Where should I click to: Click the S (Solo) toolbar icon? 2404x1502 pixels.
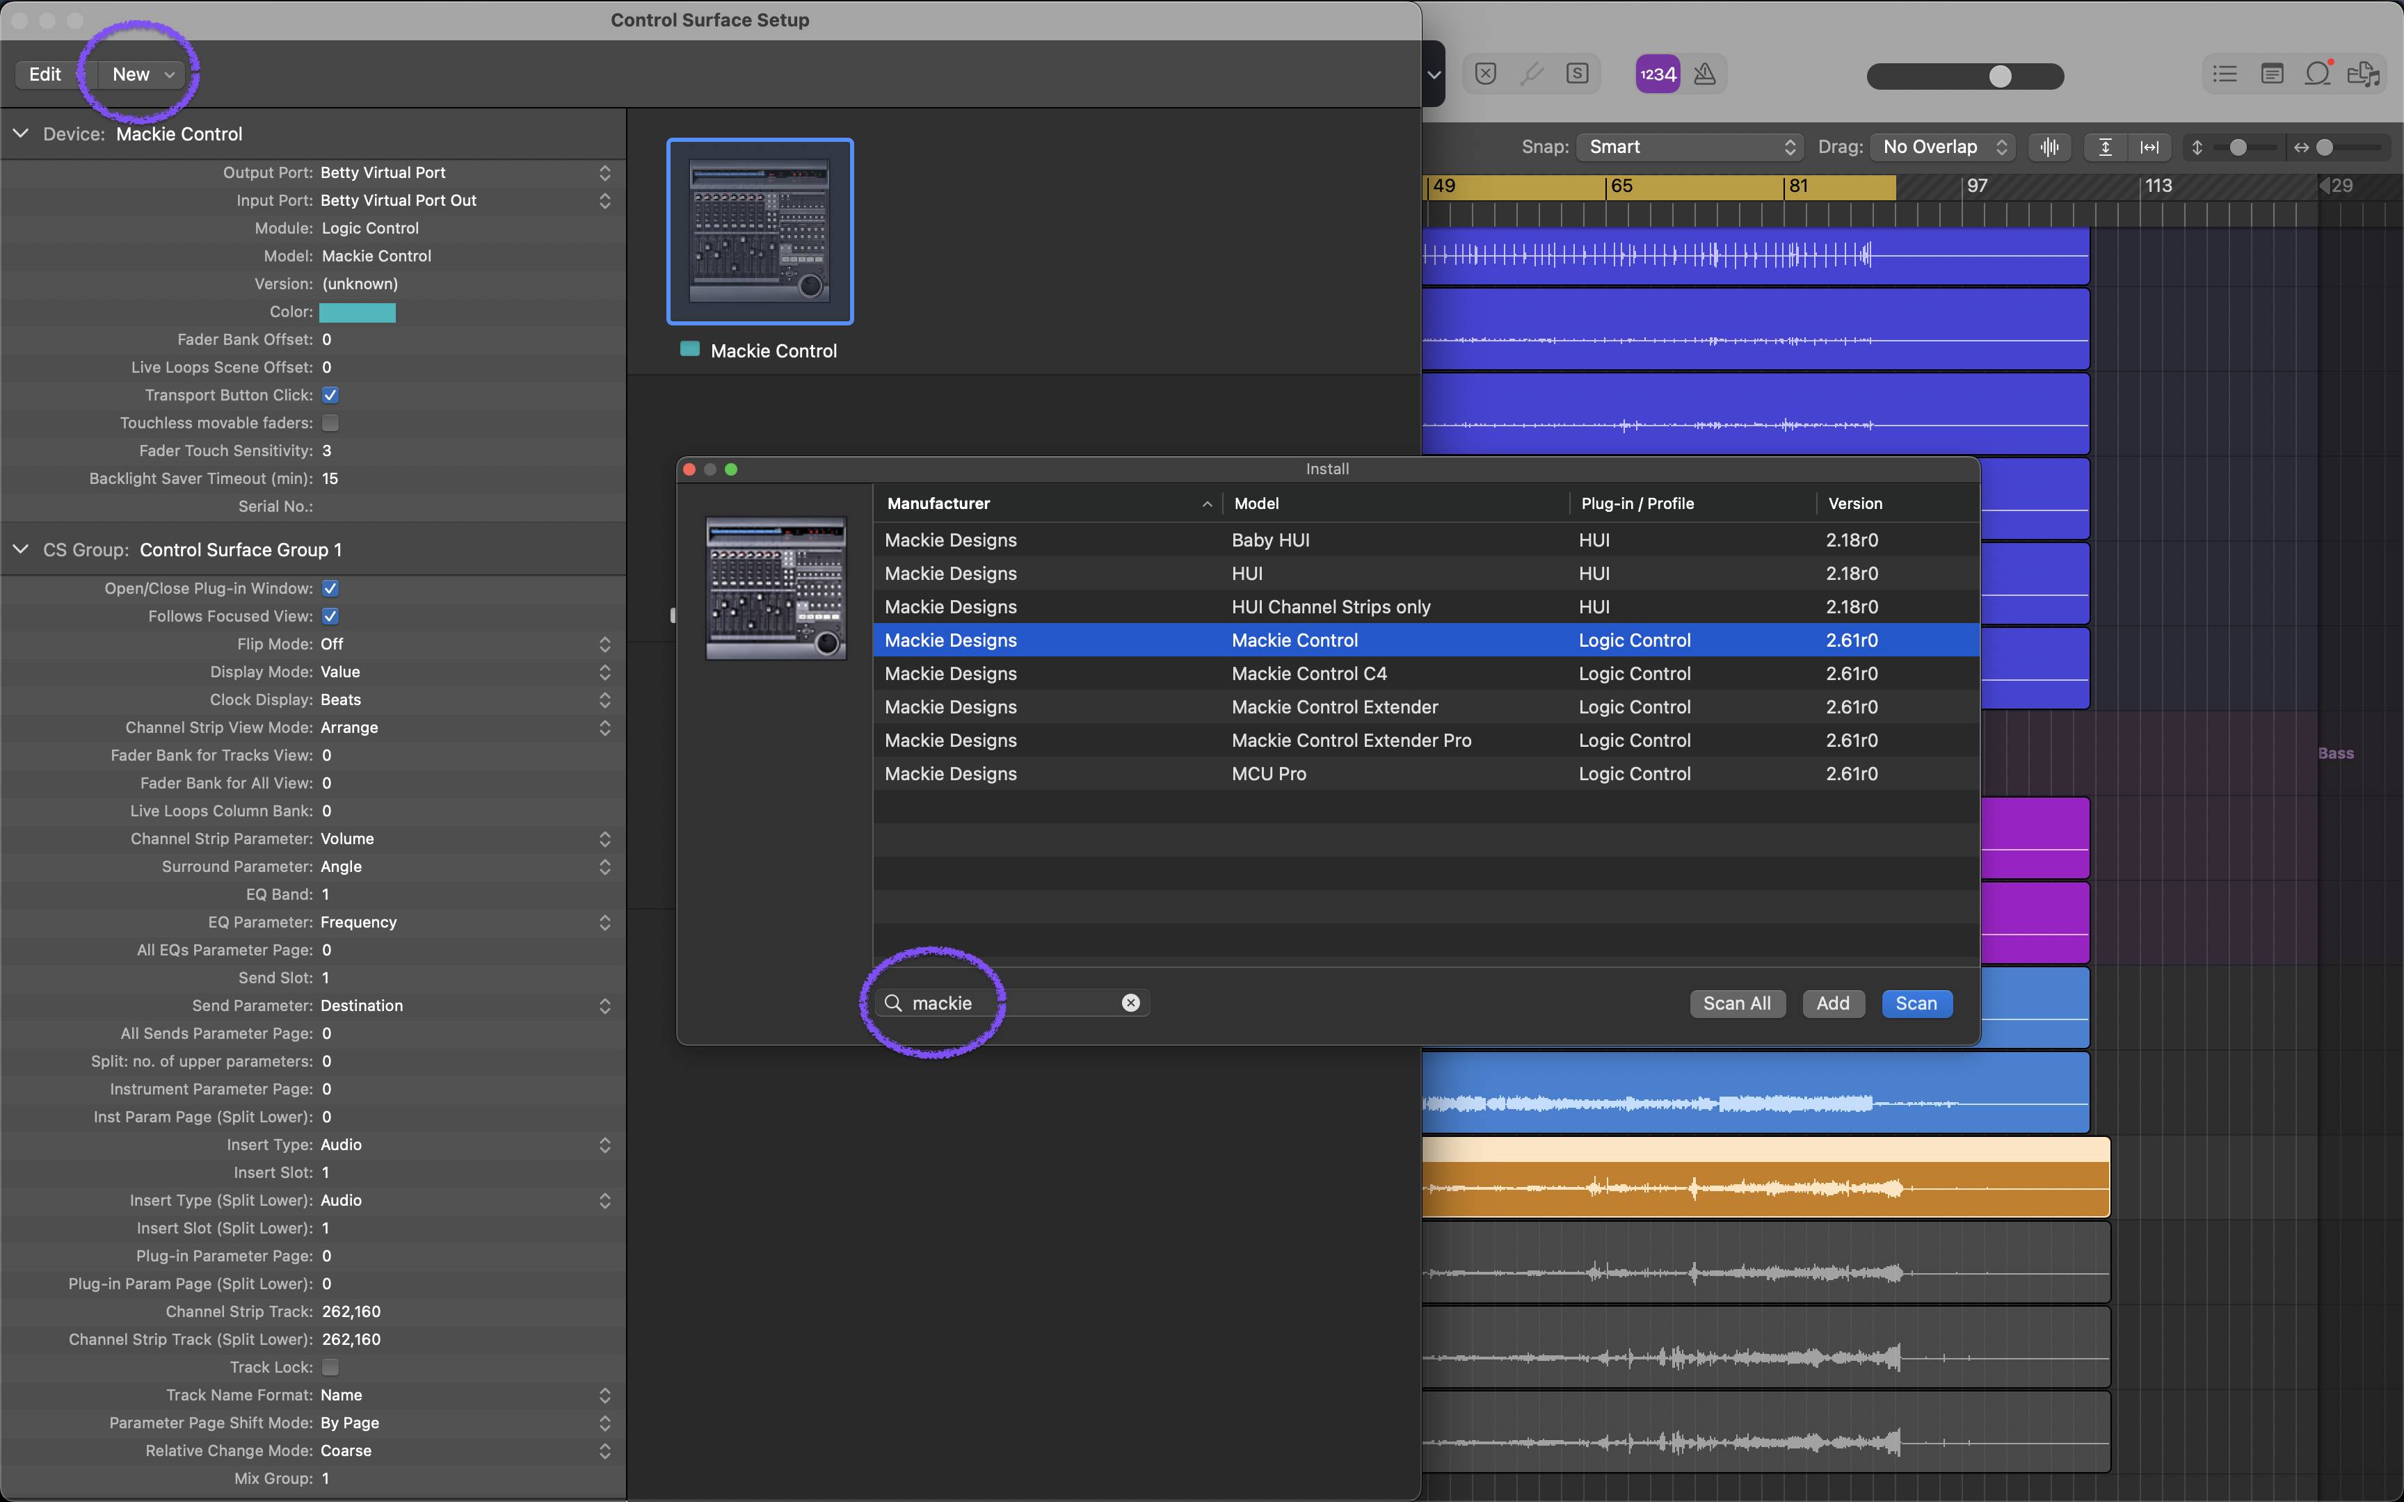click(1578, 74)
